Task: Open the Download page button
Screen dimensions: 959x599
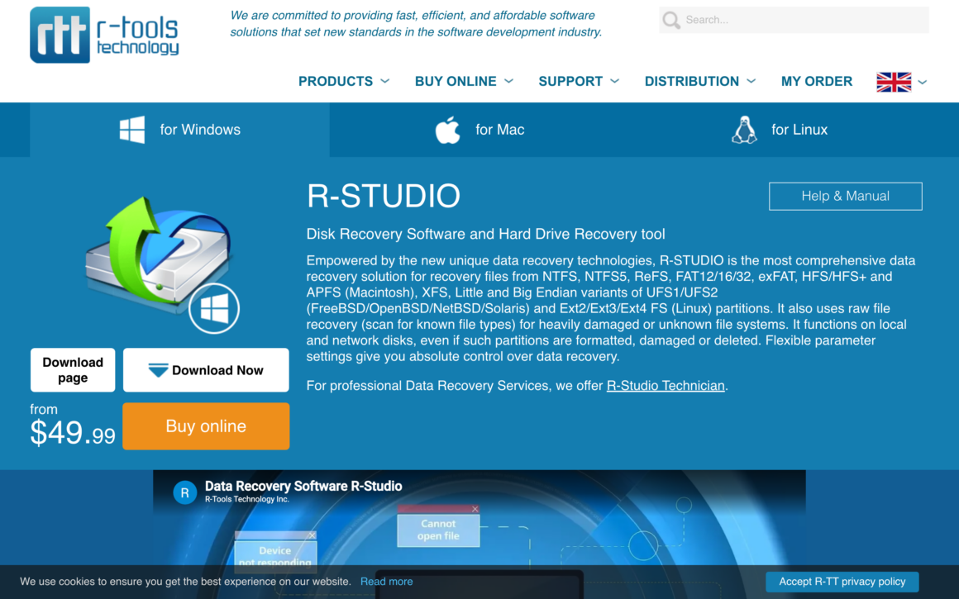Action: [x=73, y=370]
